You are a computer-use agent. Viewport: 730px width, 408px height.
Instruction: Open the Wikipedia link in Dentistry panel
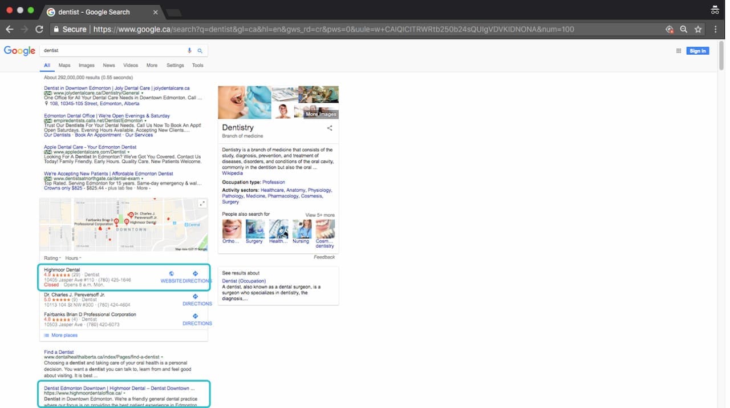point(232,173)
